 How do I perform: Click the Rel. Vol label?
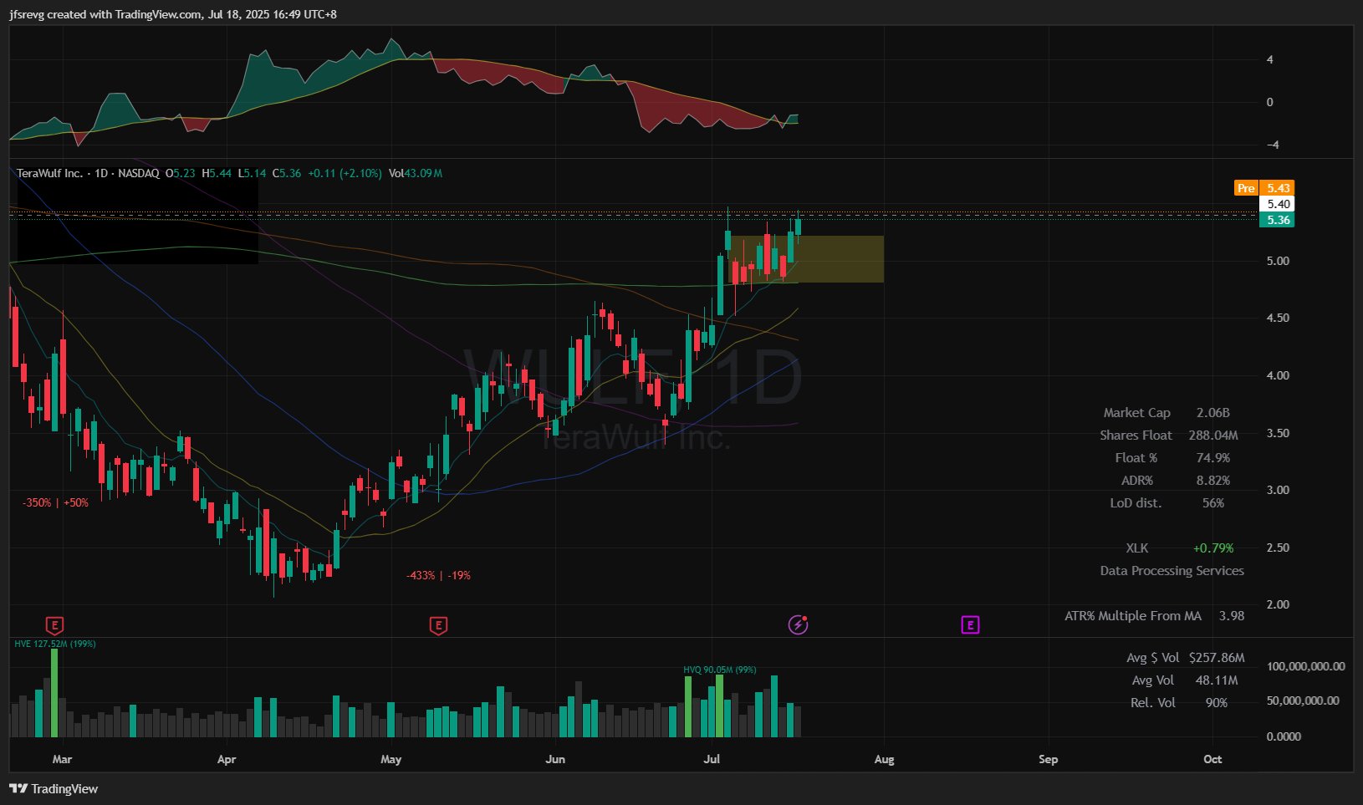1152,702
